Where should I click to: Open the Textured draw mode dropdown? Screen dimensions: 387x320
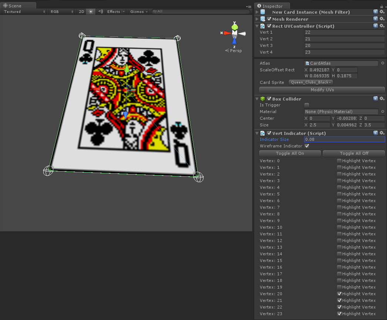pyautogui.click(x=24, y=11)
